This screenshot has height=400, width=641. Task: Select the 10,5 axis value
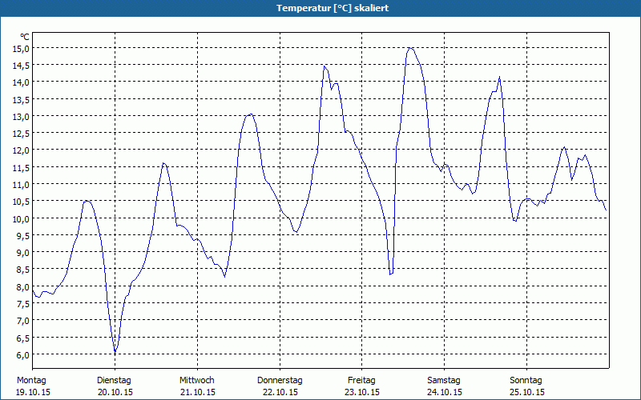[x=22, y=202]
